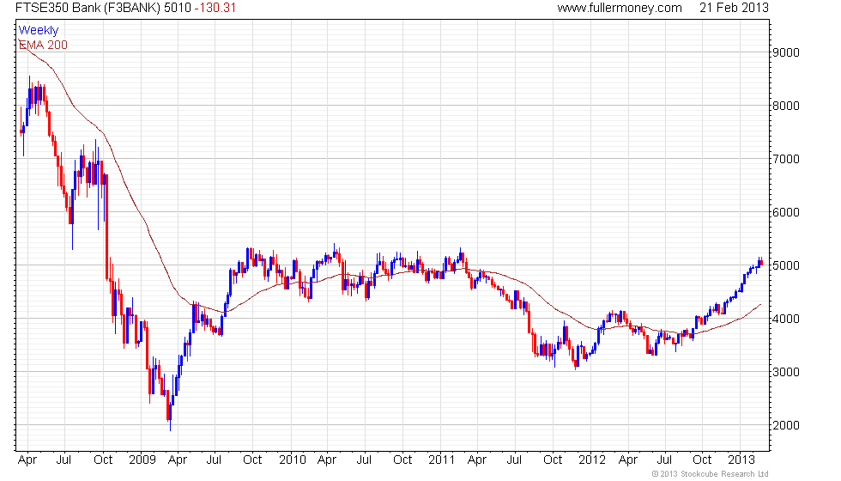Click the www.fullermoney.com link
Image resolution: width=841 pixels, height=481 pixels.
(x=619, y=8)
